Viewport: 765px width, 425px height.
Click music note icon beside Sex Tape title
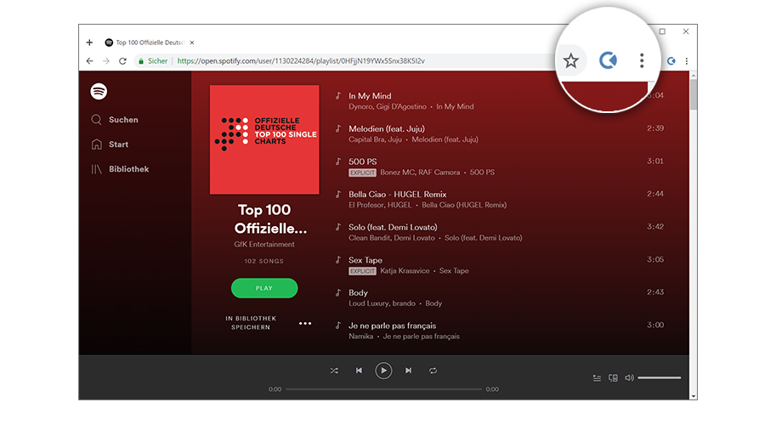click(338, 259)
